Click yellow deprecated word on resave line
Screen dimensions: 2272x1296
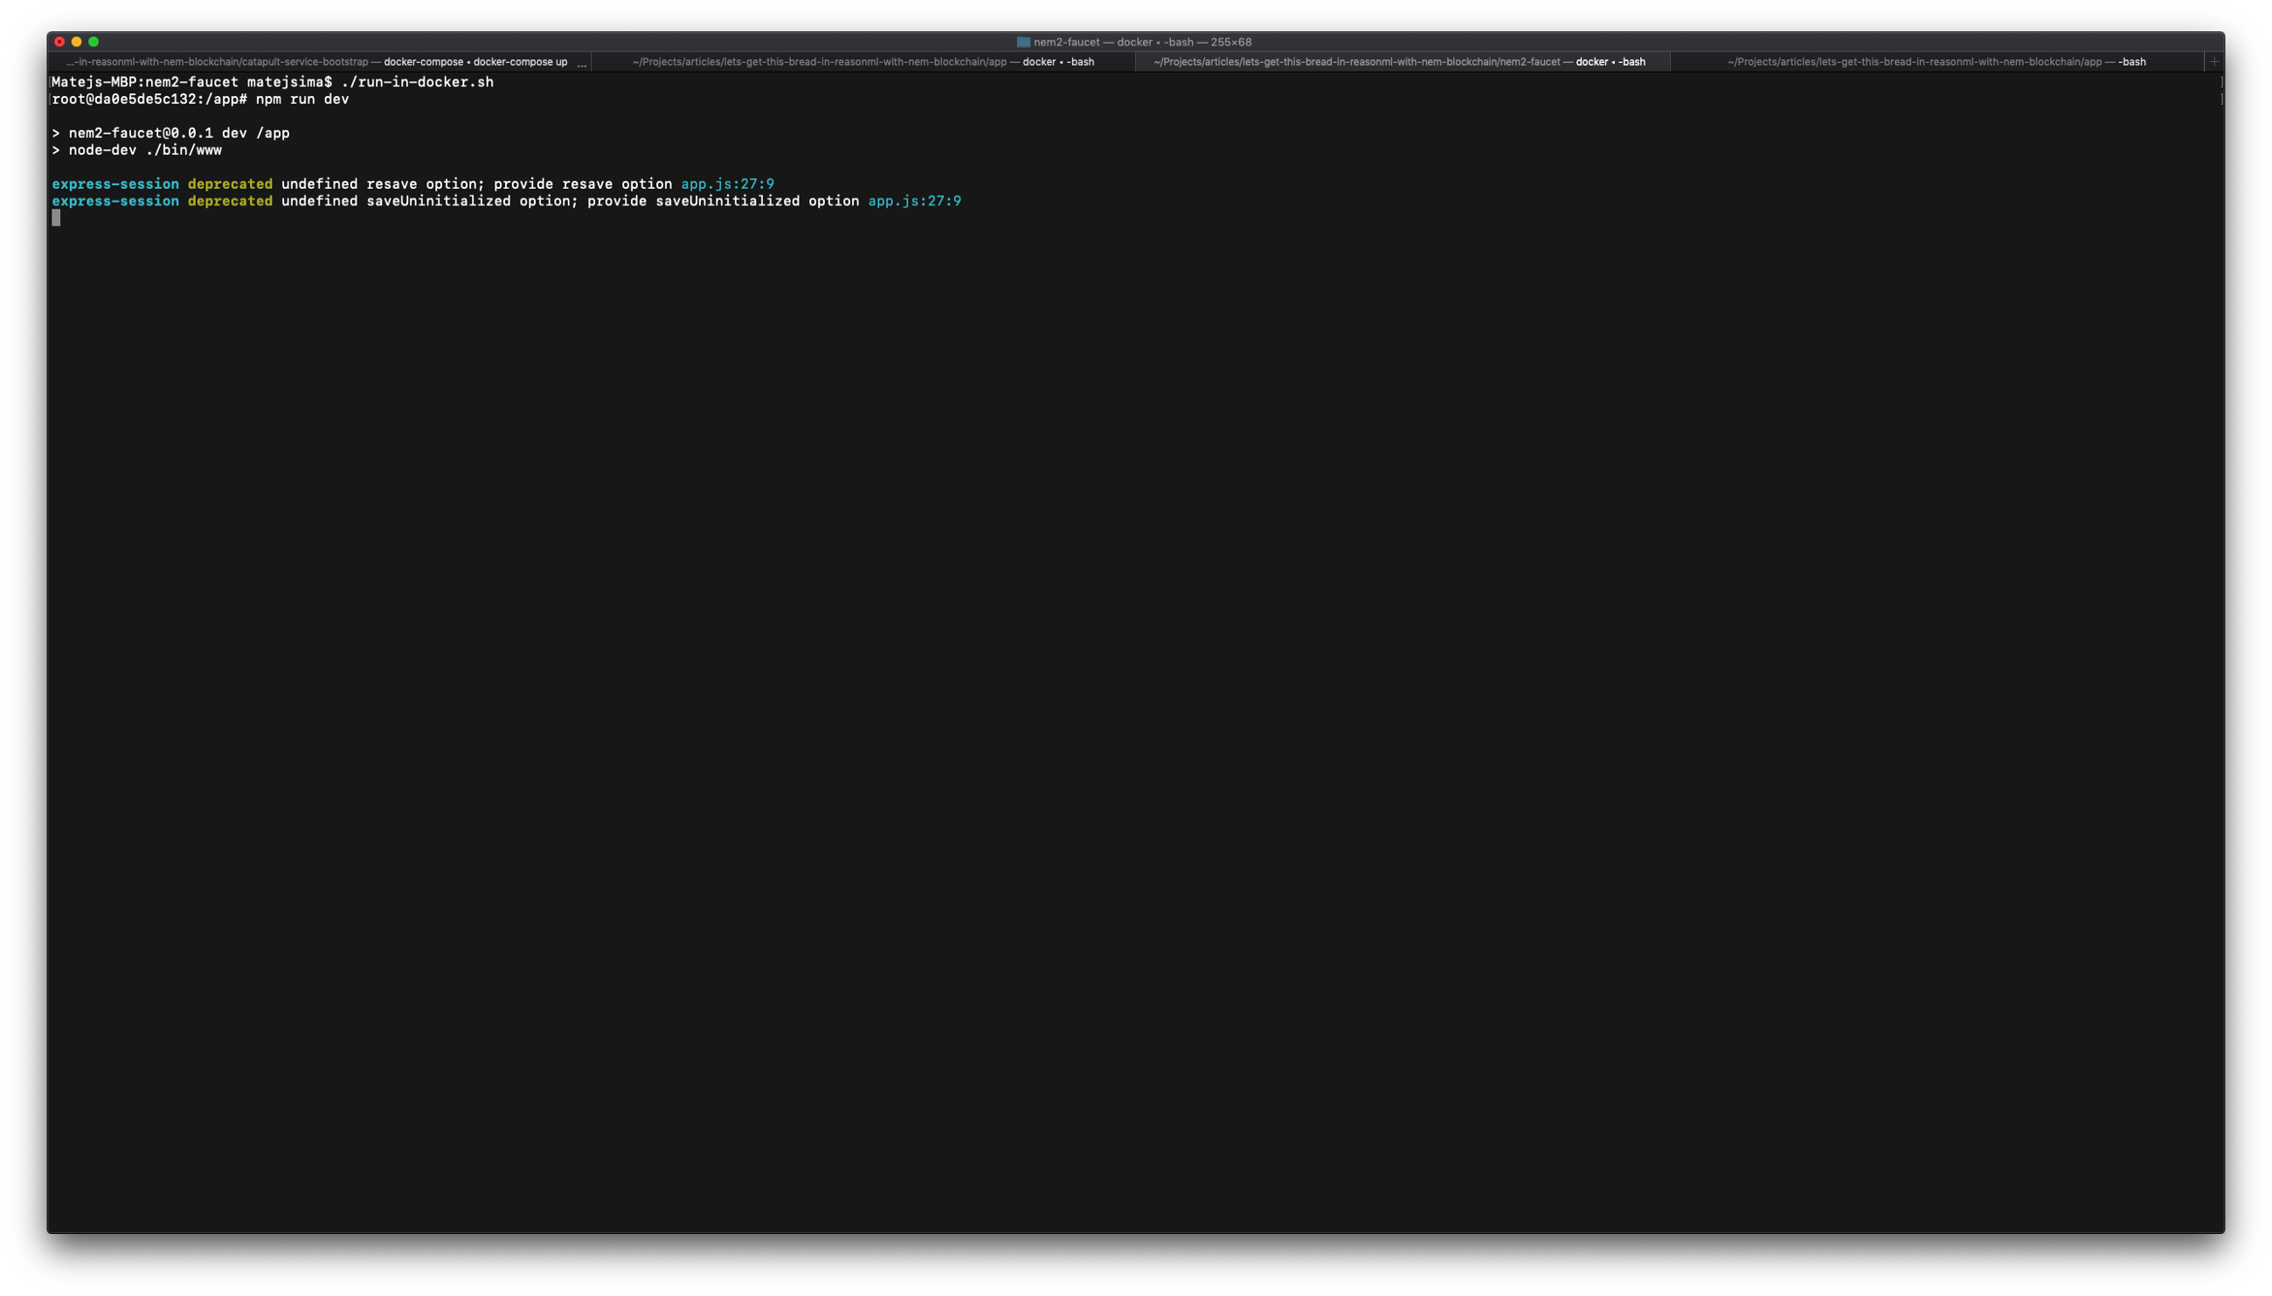click(230, 184)
